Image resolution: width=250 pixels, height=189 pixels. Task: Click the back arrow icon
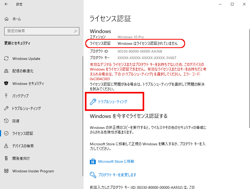click(6, 4)
